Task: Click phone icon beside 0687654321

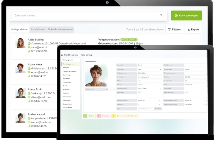Action: click(29, 76)
